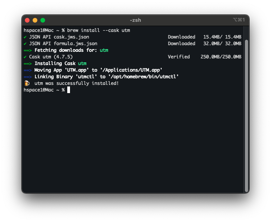Click the checkmark beside JSON API cask.jws.json
The width and height of the screenshot is (271, 222).
tap(25, 37)
